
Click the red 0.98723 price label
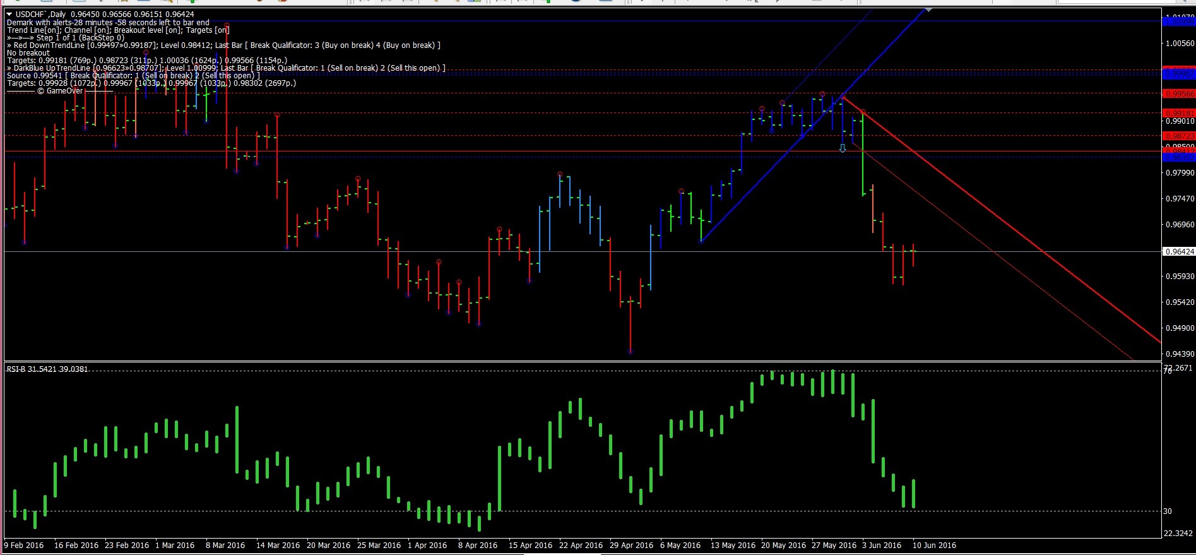pos(1179,136)
